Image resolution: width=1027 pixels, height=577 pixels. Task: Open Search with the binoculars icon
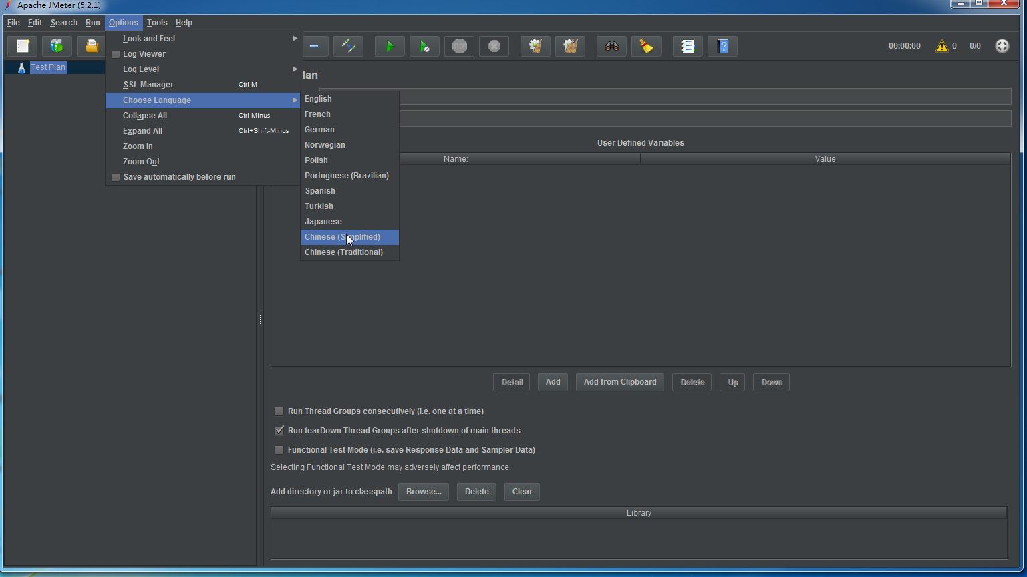click(x=611, y=46)
